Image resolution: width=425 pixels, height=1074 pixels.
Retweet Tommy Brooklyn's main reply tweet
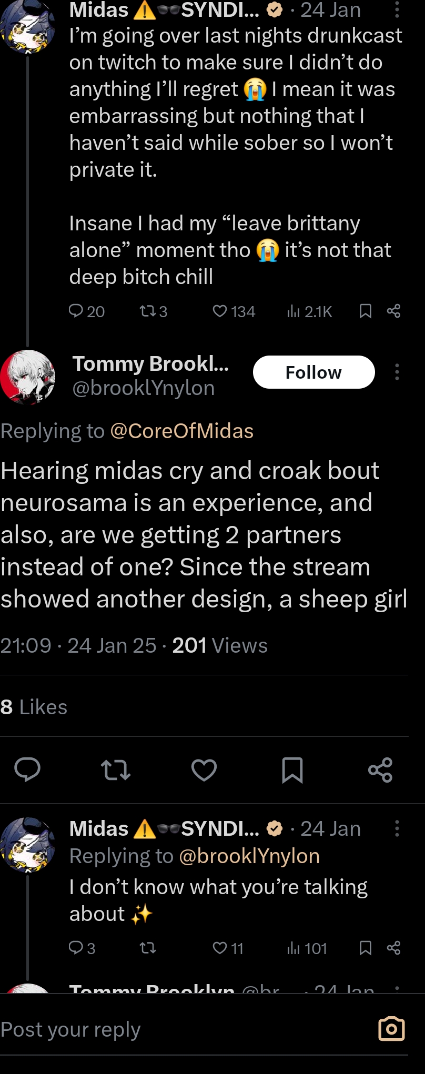click(116, 770)
